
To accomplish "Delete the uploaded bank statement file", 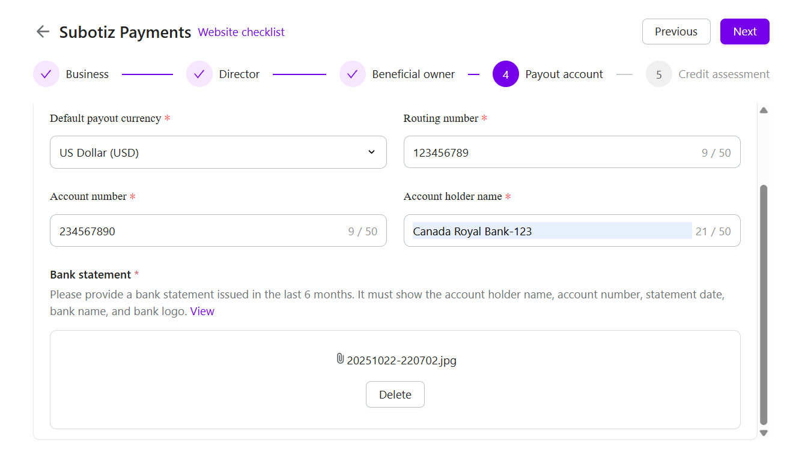I will click(395, 394).
